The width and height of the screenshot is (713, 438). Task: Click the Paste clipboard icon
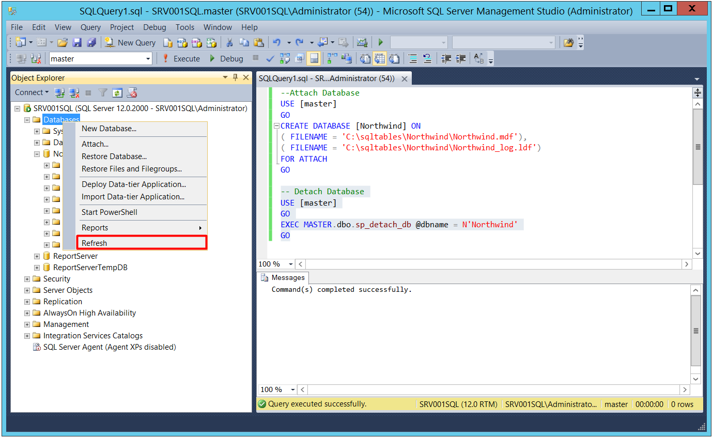pos(259,42)
